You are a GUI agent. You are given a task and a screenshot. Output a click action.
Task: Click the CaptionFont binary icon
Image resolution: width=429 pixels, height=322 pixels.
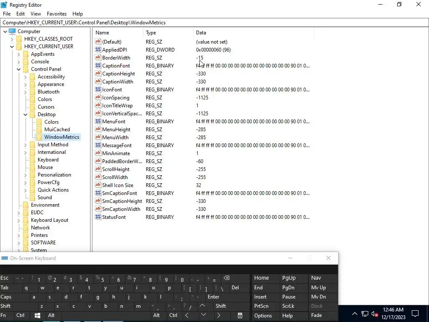coord(98,65)
